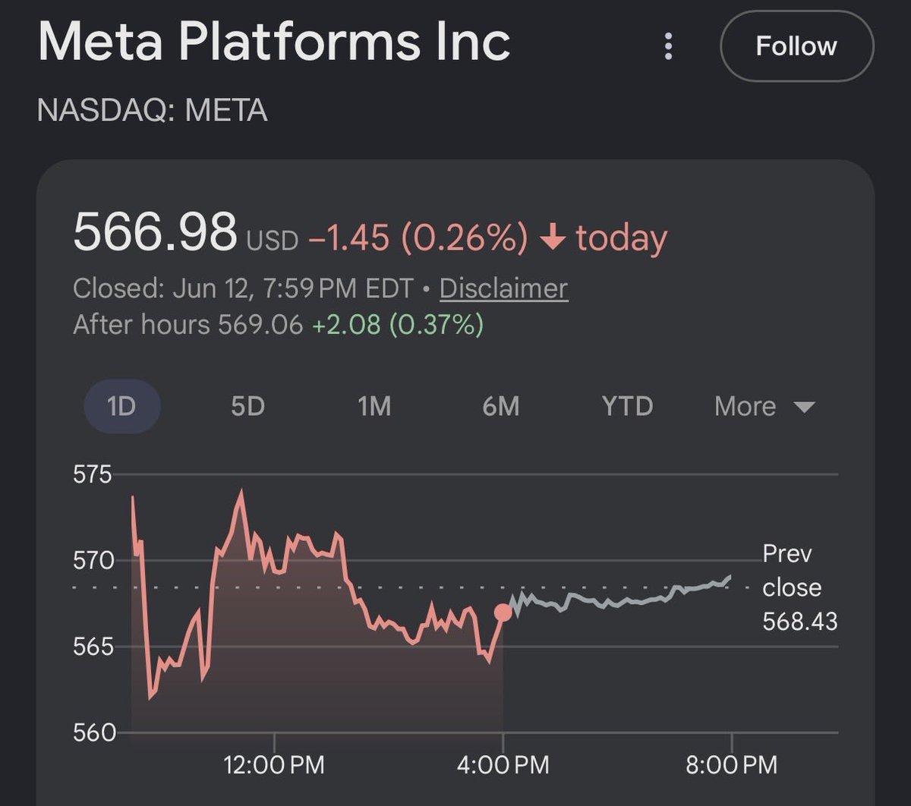View the YTD chart range

(x=627, y=406)
